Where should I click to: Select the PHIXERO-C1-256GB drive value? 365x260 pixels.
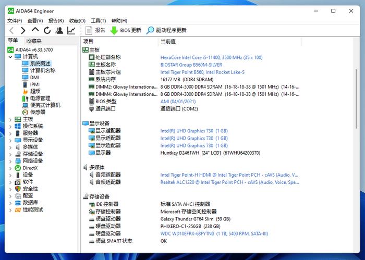(x=190, y=226)
